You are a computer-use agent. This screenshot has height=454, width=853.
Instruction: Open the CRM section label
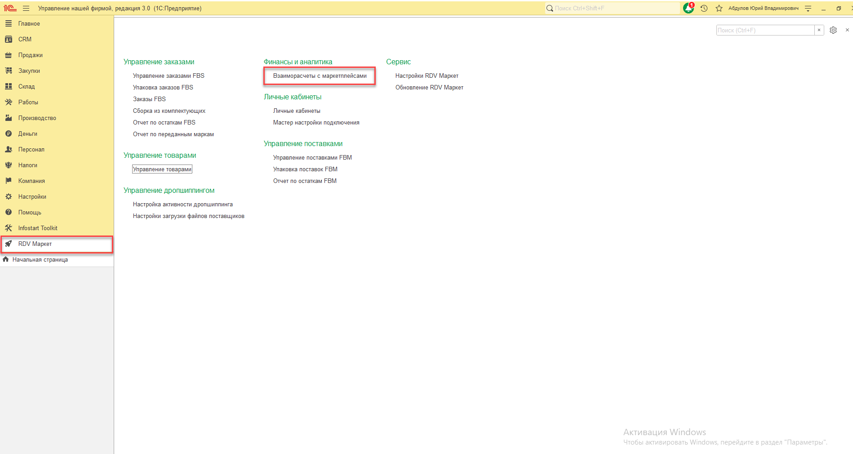[25, 39]
